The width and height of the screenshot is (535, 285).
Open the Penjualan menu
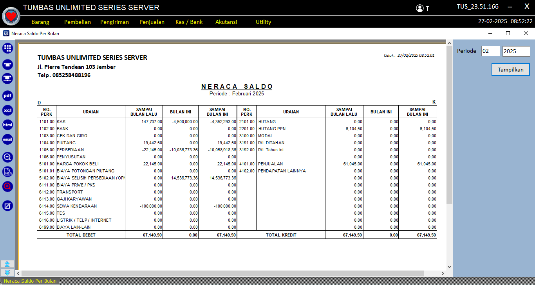coord(152,22)
